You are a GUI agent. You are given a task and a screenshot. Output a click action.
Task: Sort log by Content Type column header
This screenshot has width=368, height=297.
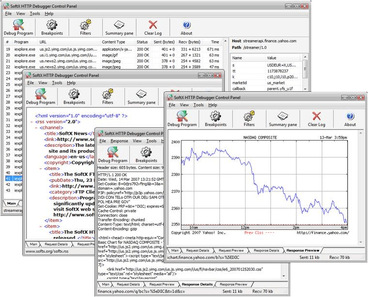tap(117, 42)
